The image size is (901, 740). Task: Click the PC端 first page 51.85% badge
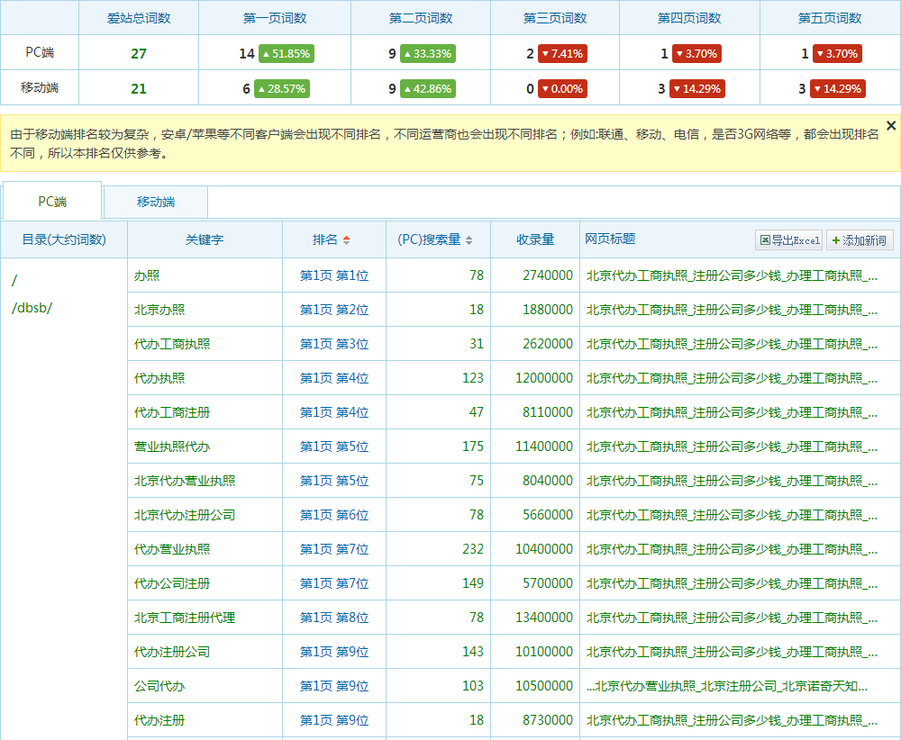286,54
